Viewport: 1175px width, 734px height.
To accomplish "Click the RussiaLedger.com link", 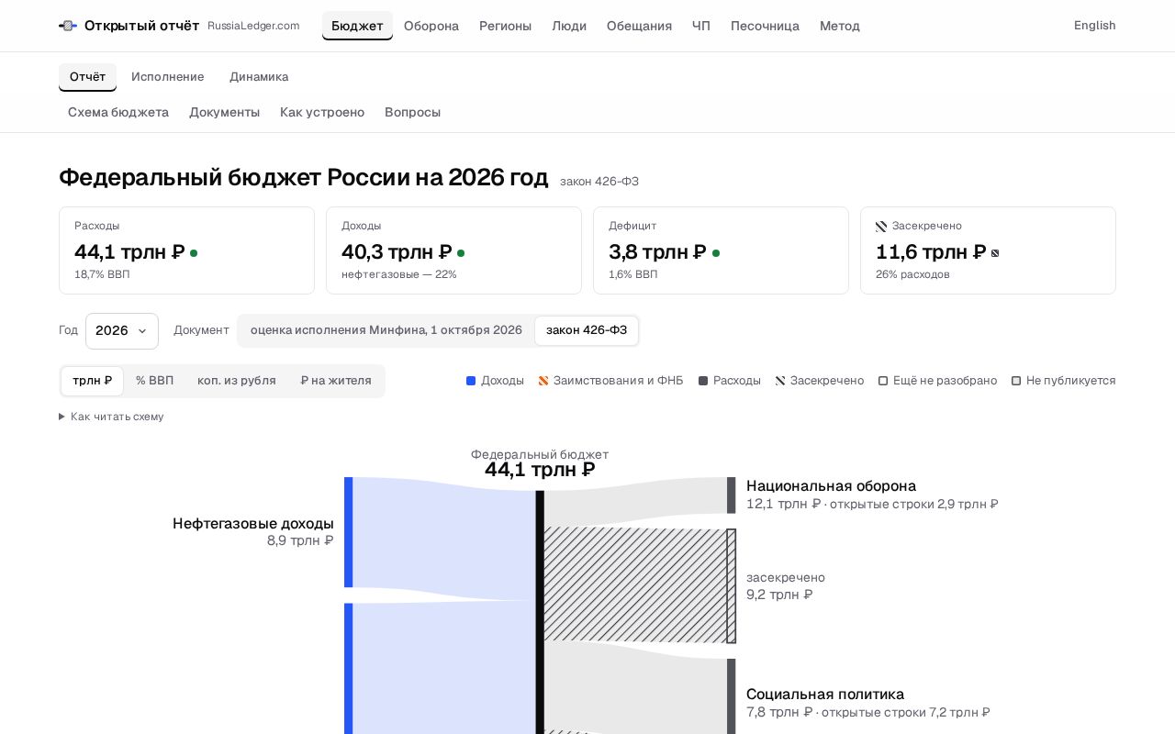I will point(253,26).
